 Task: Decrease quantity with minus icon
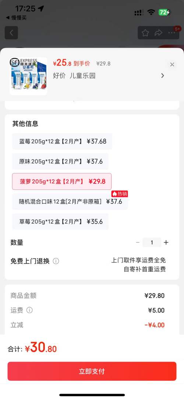point(138,243)
